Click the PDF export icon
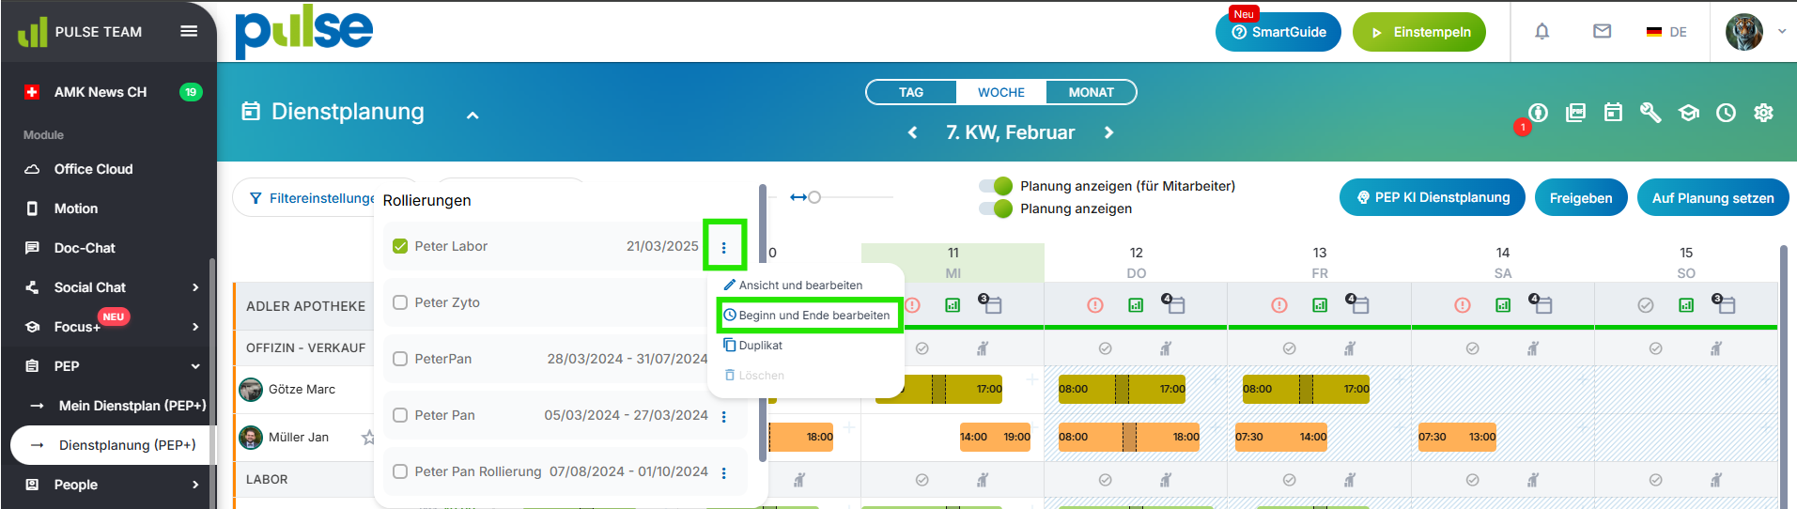The height and width of the screenshot is (509, 1797). pos(1575,113)
